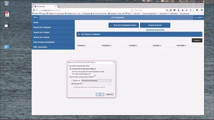Click the browser URL address field
214x120 pixels.
(x=83, y=10)
